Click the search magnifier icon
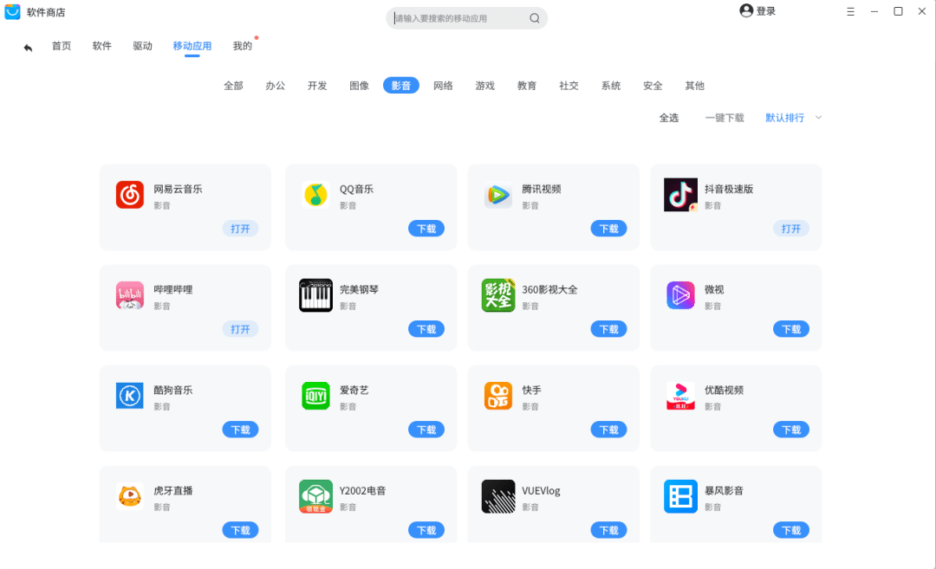 534,18
